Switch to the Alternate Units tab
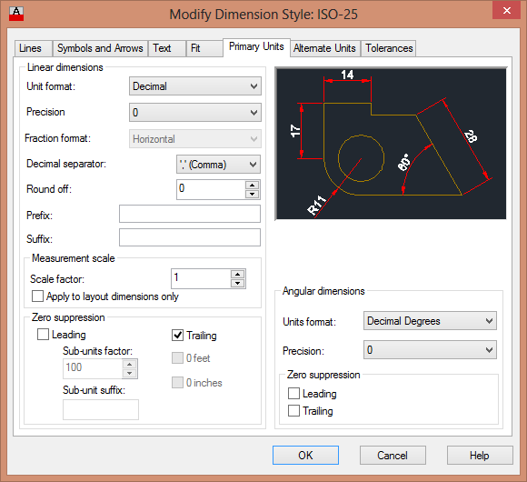The width and height of the screenshot is (527, 482). 324,48
